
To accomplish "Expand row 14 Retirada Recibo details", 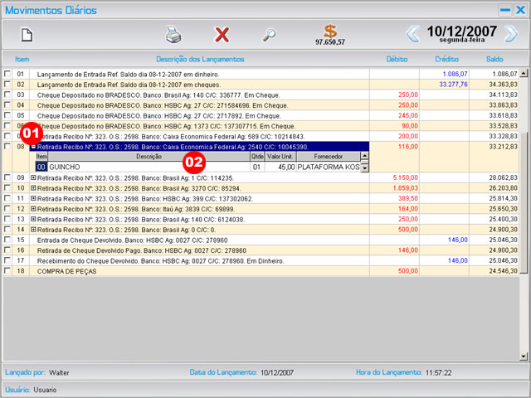I will coord(33,230).
